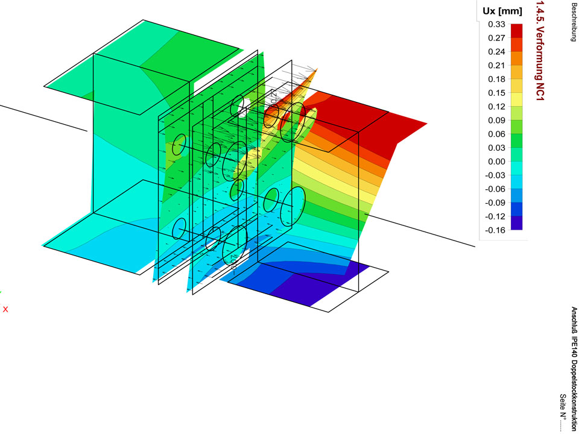Click the -0.16 minimum legend value
Viewport: 579px width, 434px height.
coord(496,230)
